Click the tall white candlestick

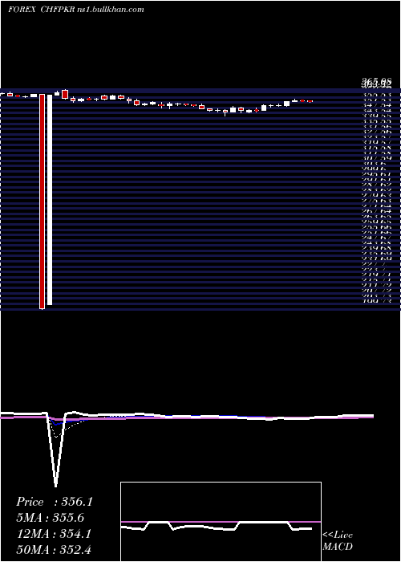click(50, 200)
